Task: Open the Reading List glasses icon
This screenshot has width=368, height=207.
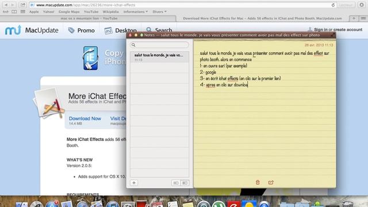Action: coord(6,11)
